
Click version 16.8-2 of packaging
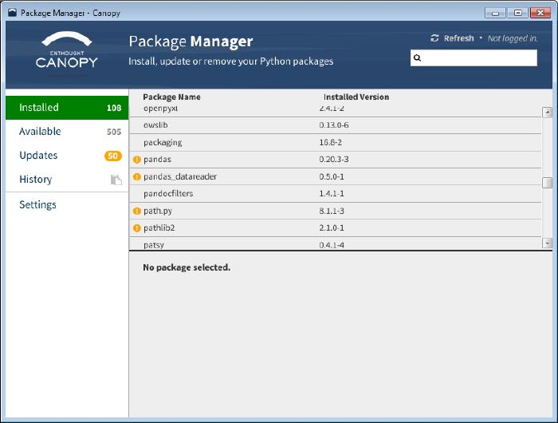(x=331, y=142)
